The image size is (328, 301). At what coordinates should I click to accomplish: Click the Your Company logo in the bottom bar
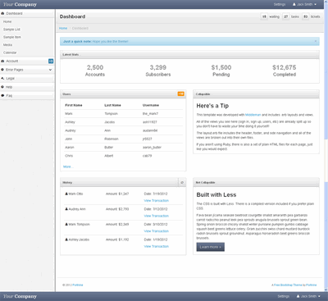coord(20,296)
